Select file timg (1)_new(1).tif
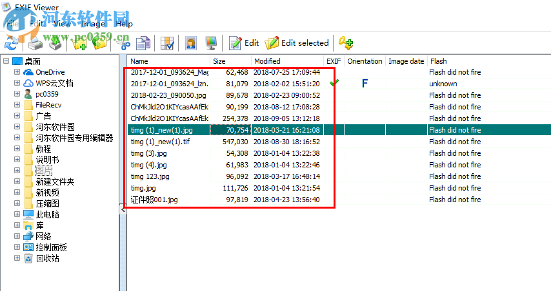This screenshot has width=551, height=291. (160, 142)
